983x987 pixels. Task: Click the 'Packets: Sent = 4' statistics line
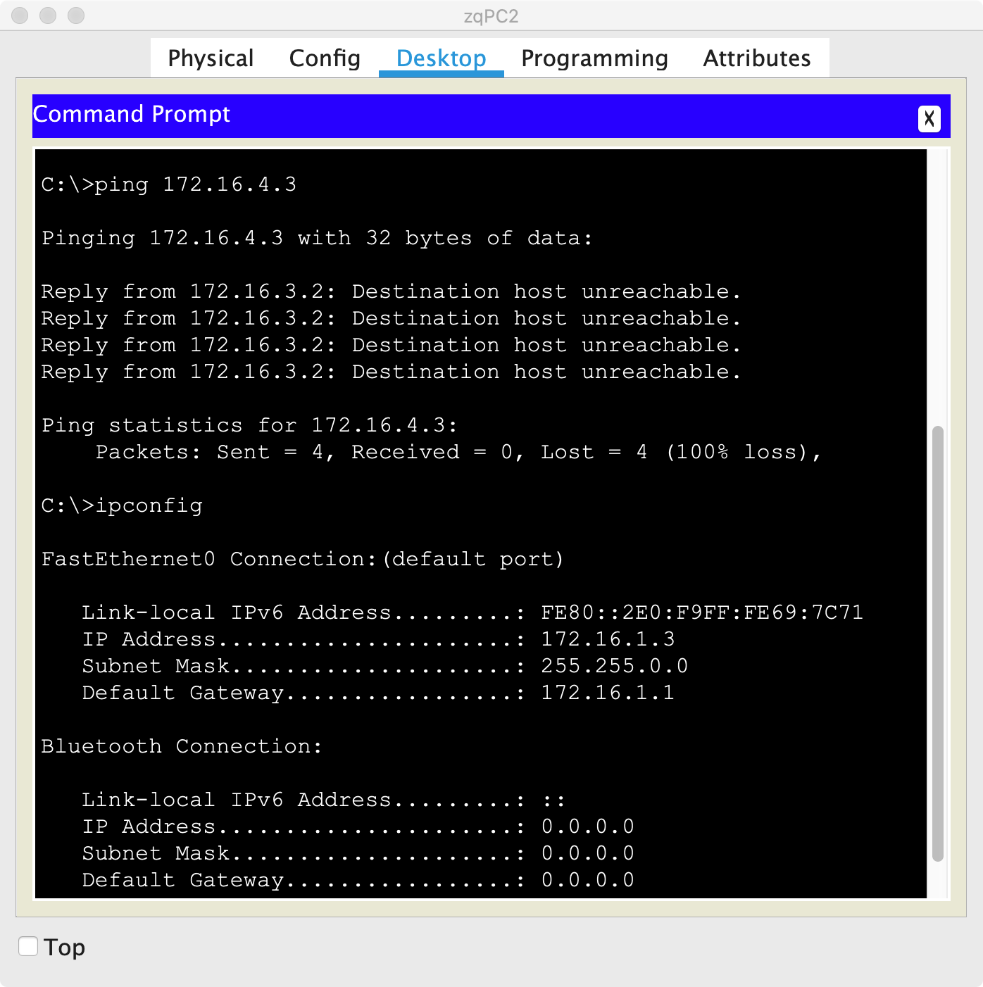tap(458, 452)
